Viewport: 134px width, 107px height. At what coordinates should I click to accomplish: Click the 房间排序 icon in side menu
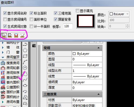[3, 73]
